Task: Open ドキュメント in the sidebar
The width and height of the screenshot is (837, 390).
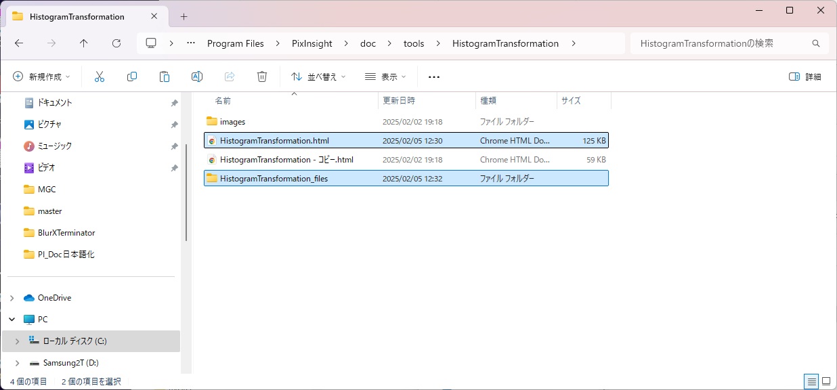Action: click(55, 103)
